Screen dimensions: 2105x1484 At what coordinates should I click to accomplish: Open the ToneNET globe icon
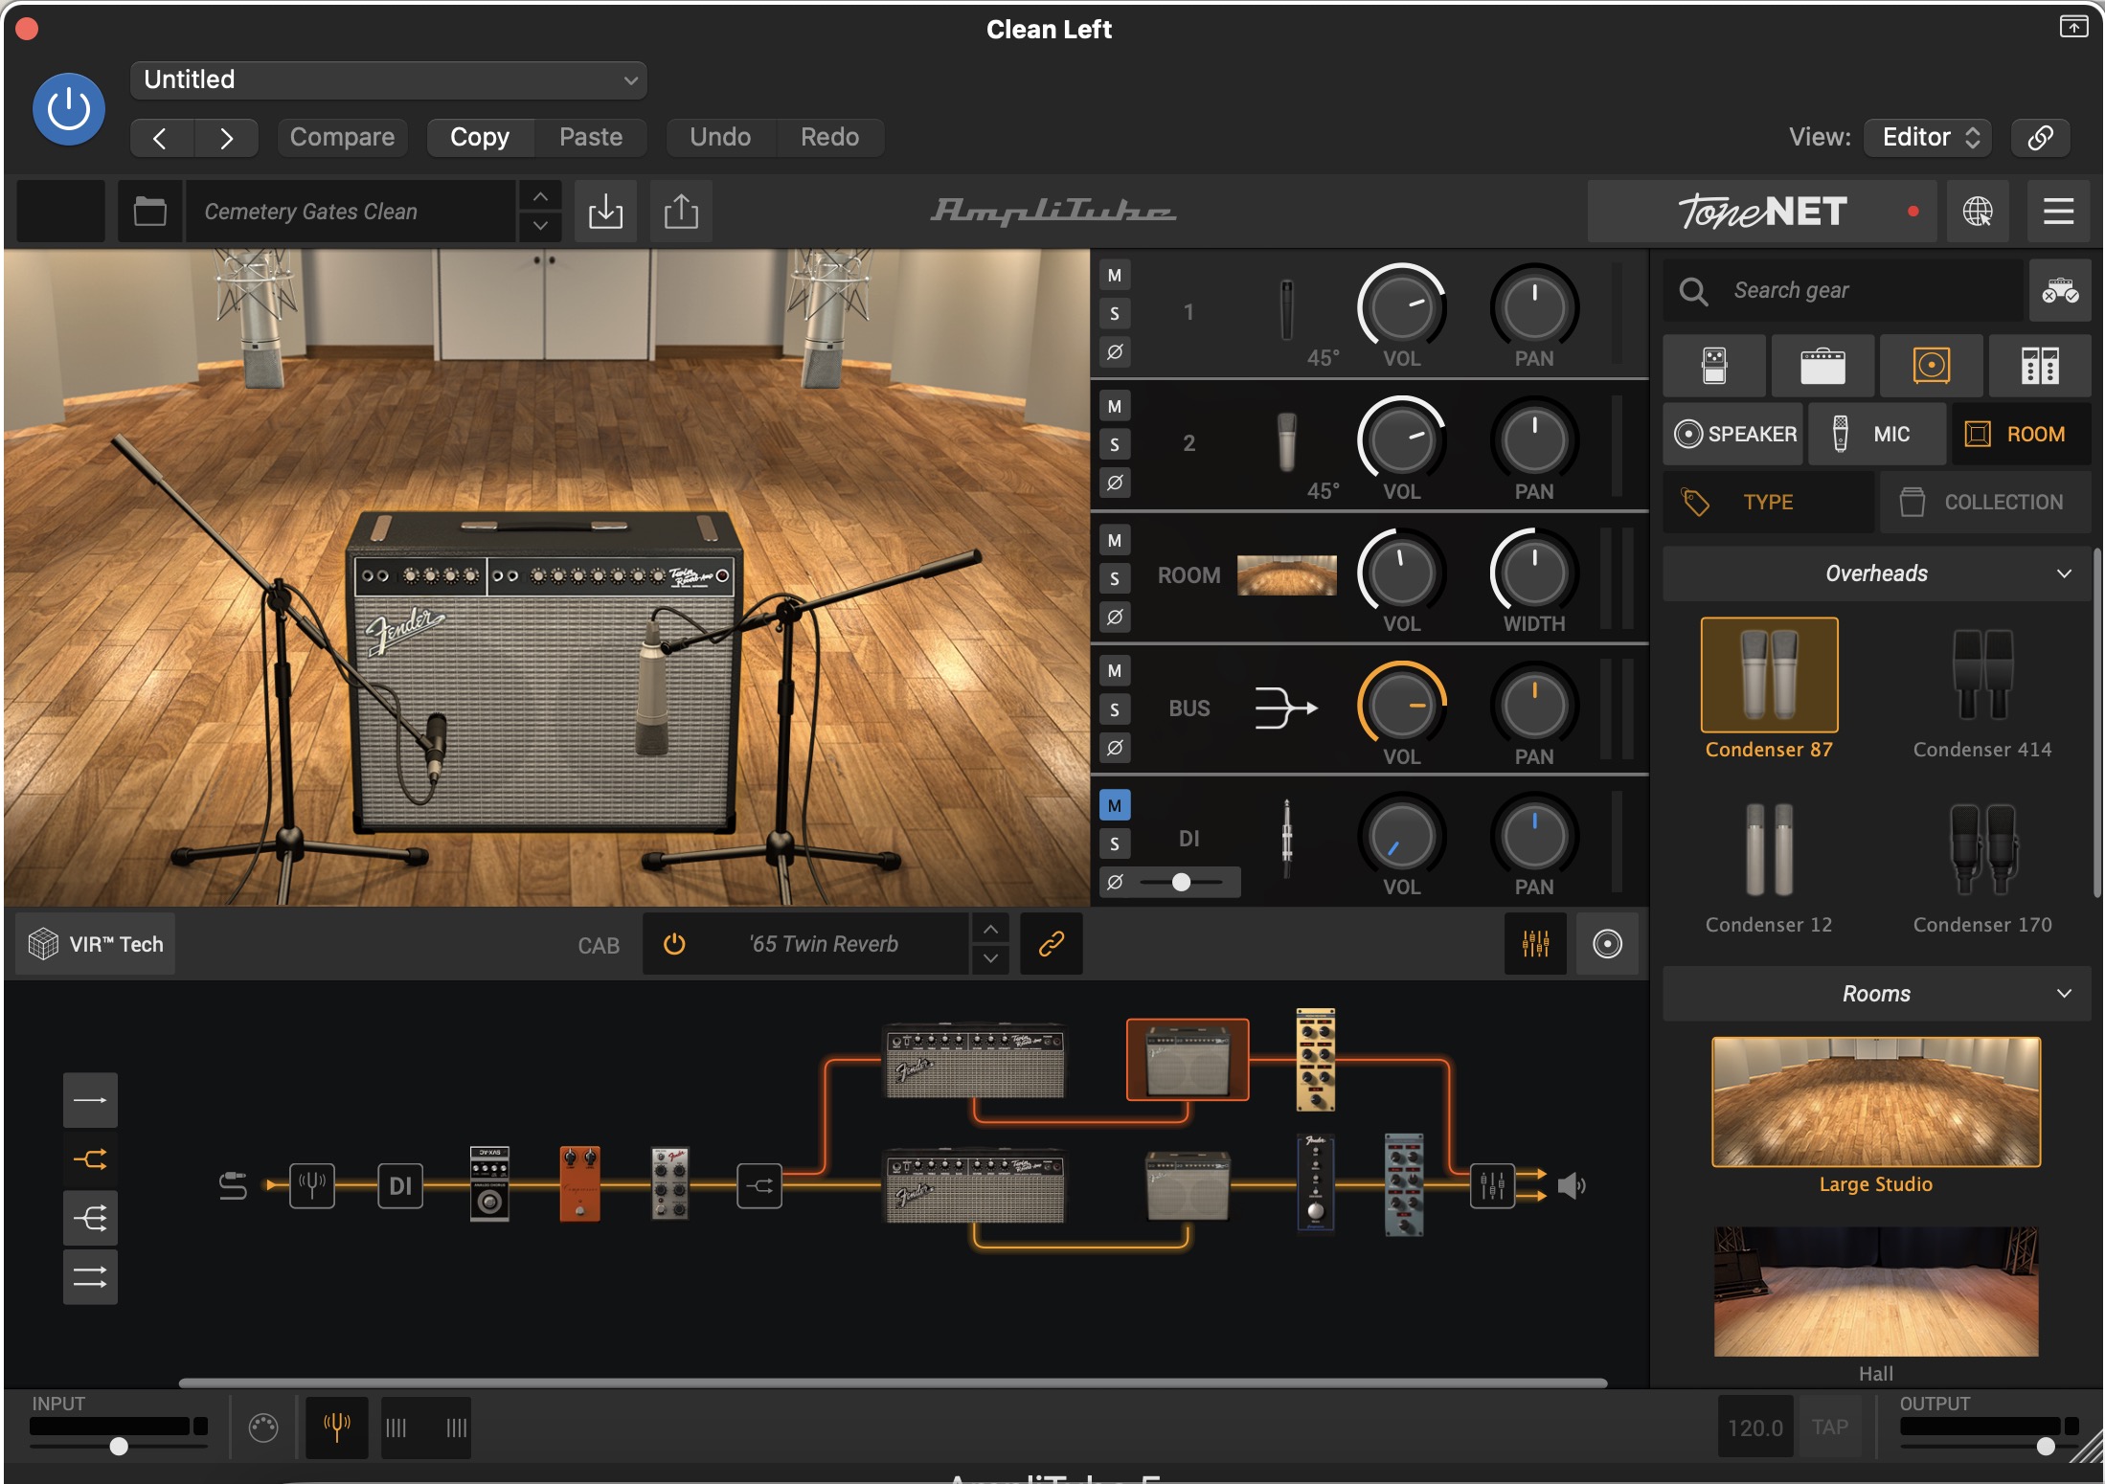click(x=1978, y=212)
